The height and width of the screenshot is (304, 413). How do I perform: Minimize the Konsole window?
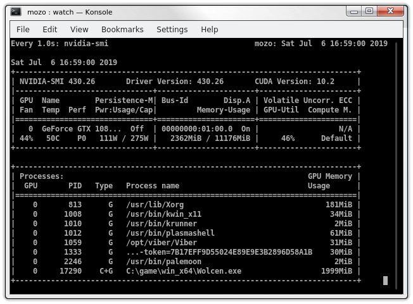[x=354, y=11]
